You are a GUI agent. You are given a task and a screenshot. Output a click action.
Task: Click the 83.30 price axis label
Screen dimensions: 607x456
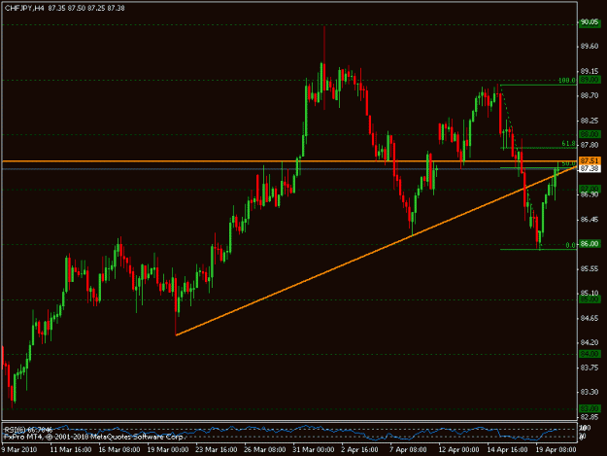(590, 393)
